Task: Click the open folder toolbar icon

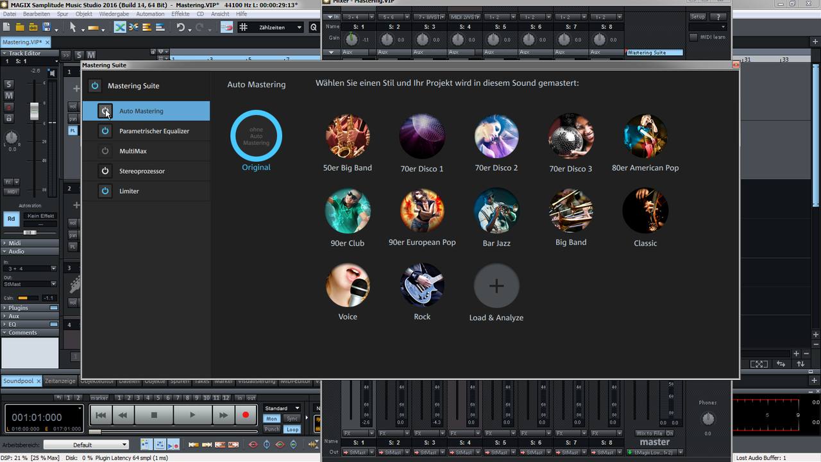Action: 20,27
